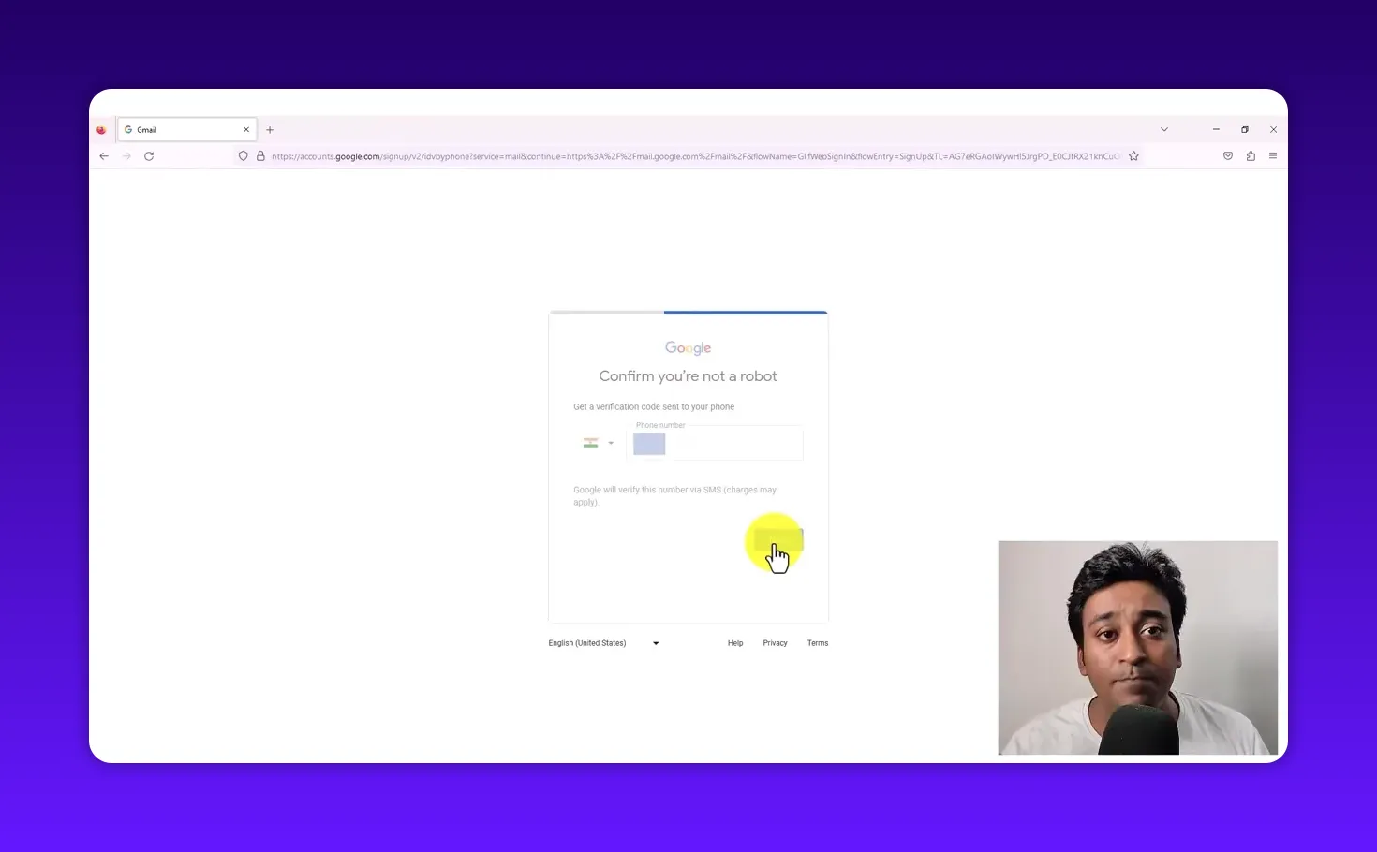The width and height of the screenshot is (1377, 852).
Task: Open the Terms link
Action: pos(817,643)
